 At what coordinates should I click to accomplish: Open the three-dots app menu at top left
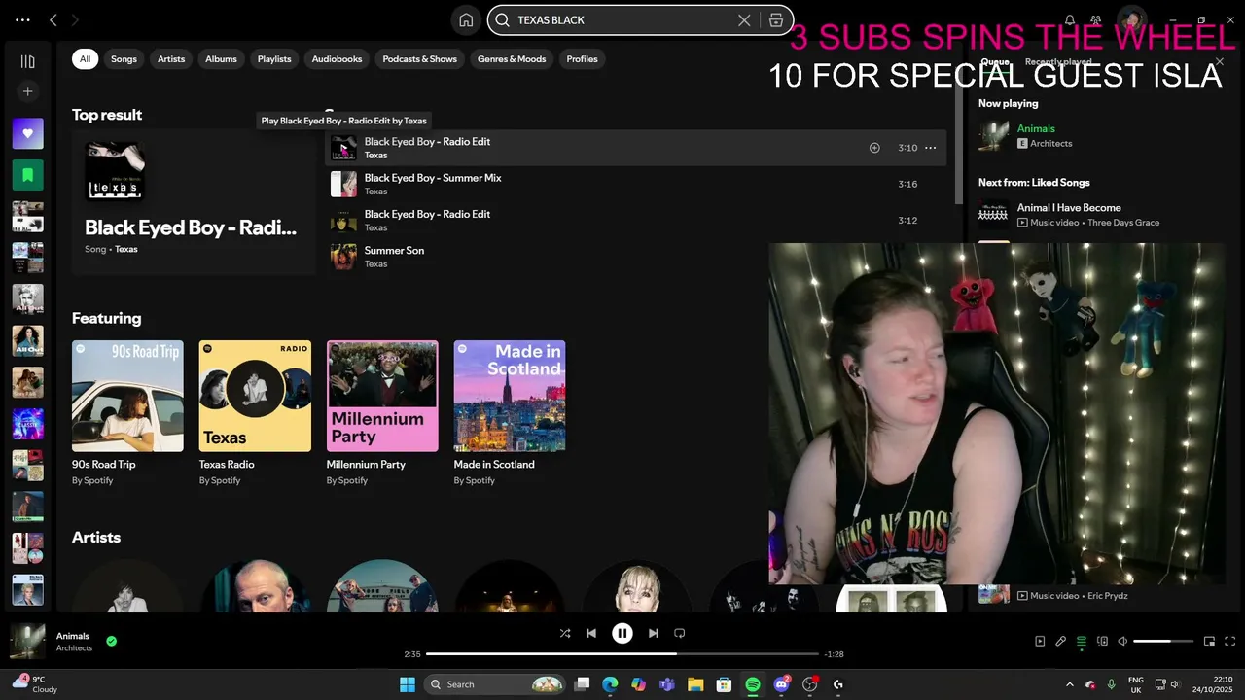[22, 19]
